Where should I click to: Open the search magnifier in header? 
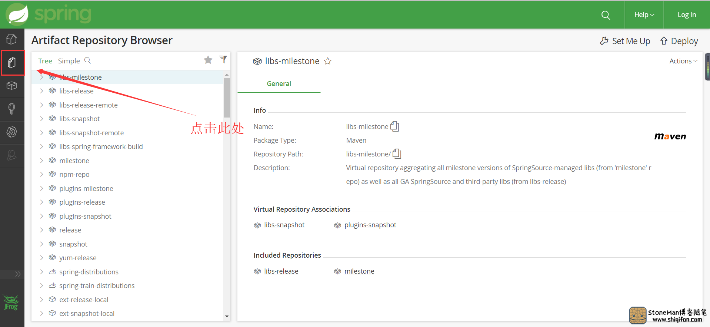(x=606, y=15)
